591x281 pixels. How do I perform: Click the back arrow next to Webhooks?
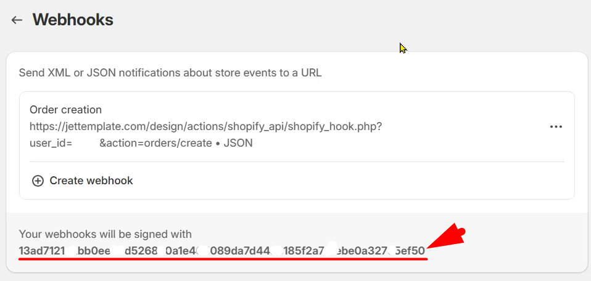(17, 20)
